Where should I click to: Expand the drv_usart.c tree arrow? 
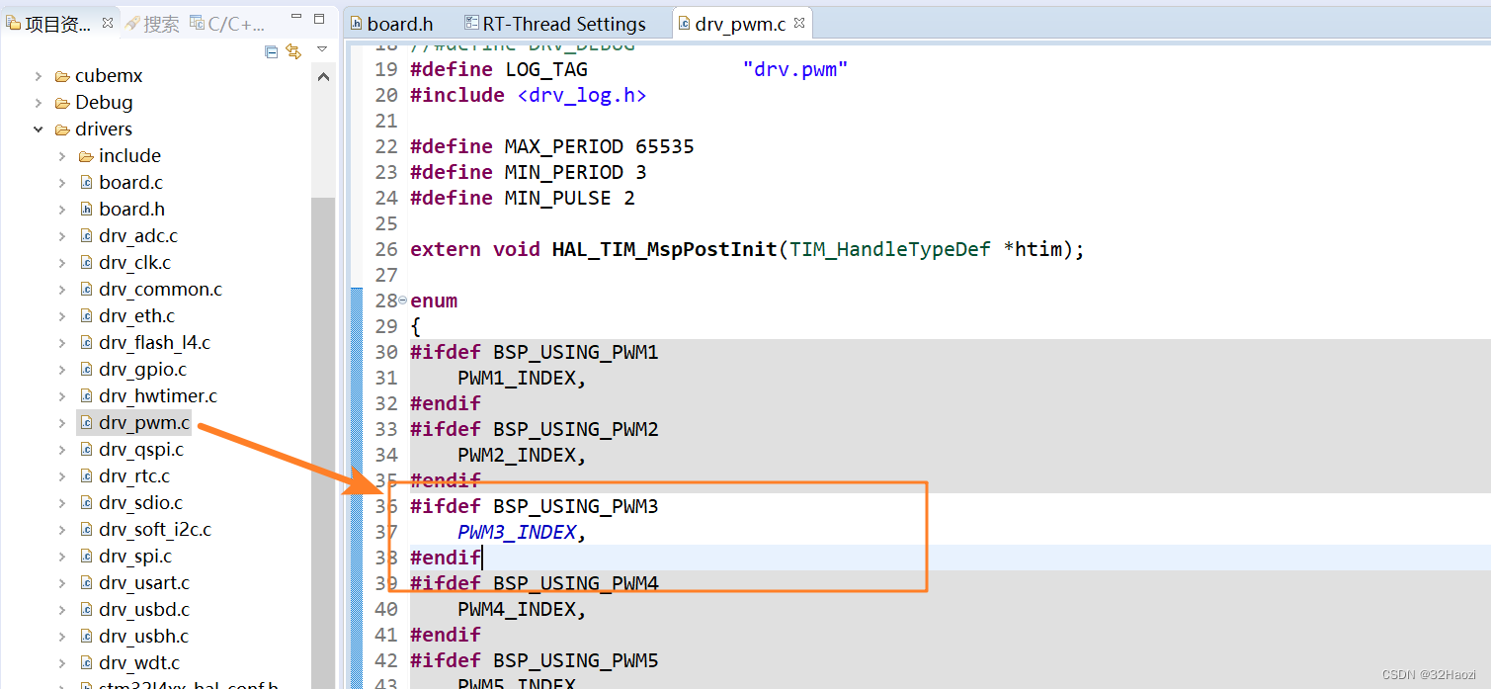click(62, 582)
